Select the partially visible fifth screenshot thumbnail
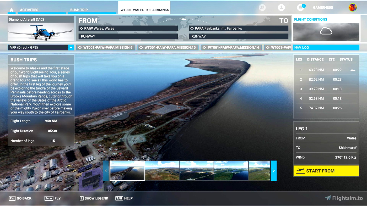 click(x=259, y=171)
